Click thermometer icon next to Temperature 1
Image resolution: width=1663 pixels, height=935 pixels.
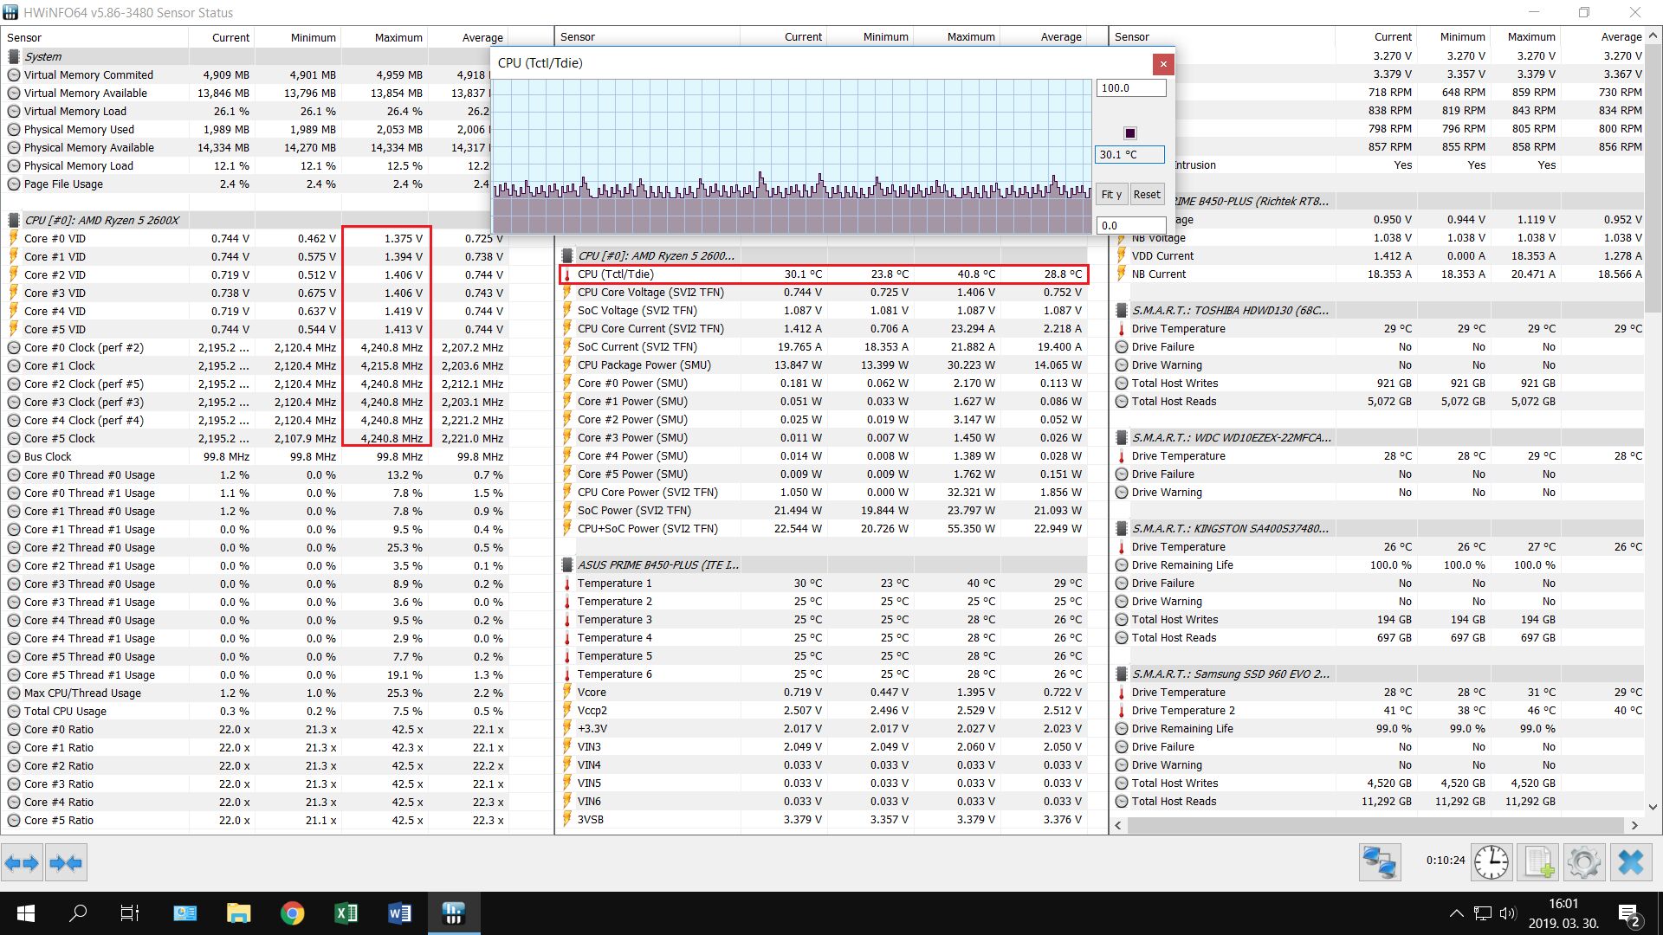coord(567,584)
